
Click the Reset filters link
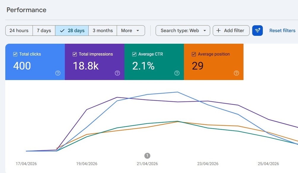(282, 30)
